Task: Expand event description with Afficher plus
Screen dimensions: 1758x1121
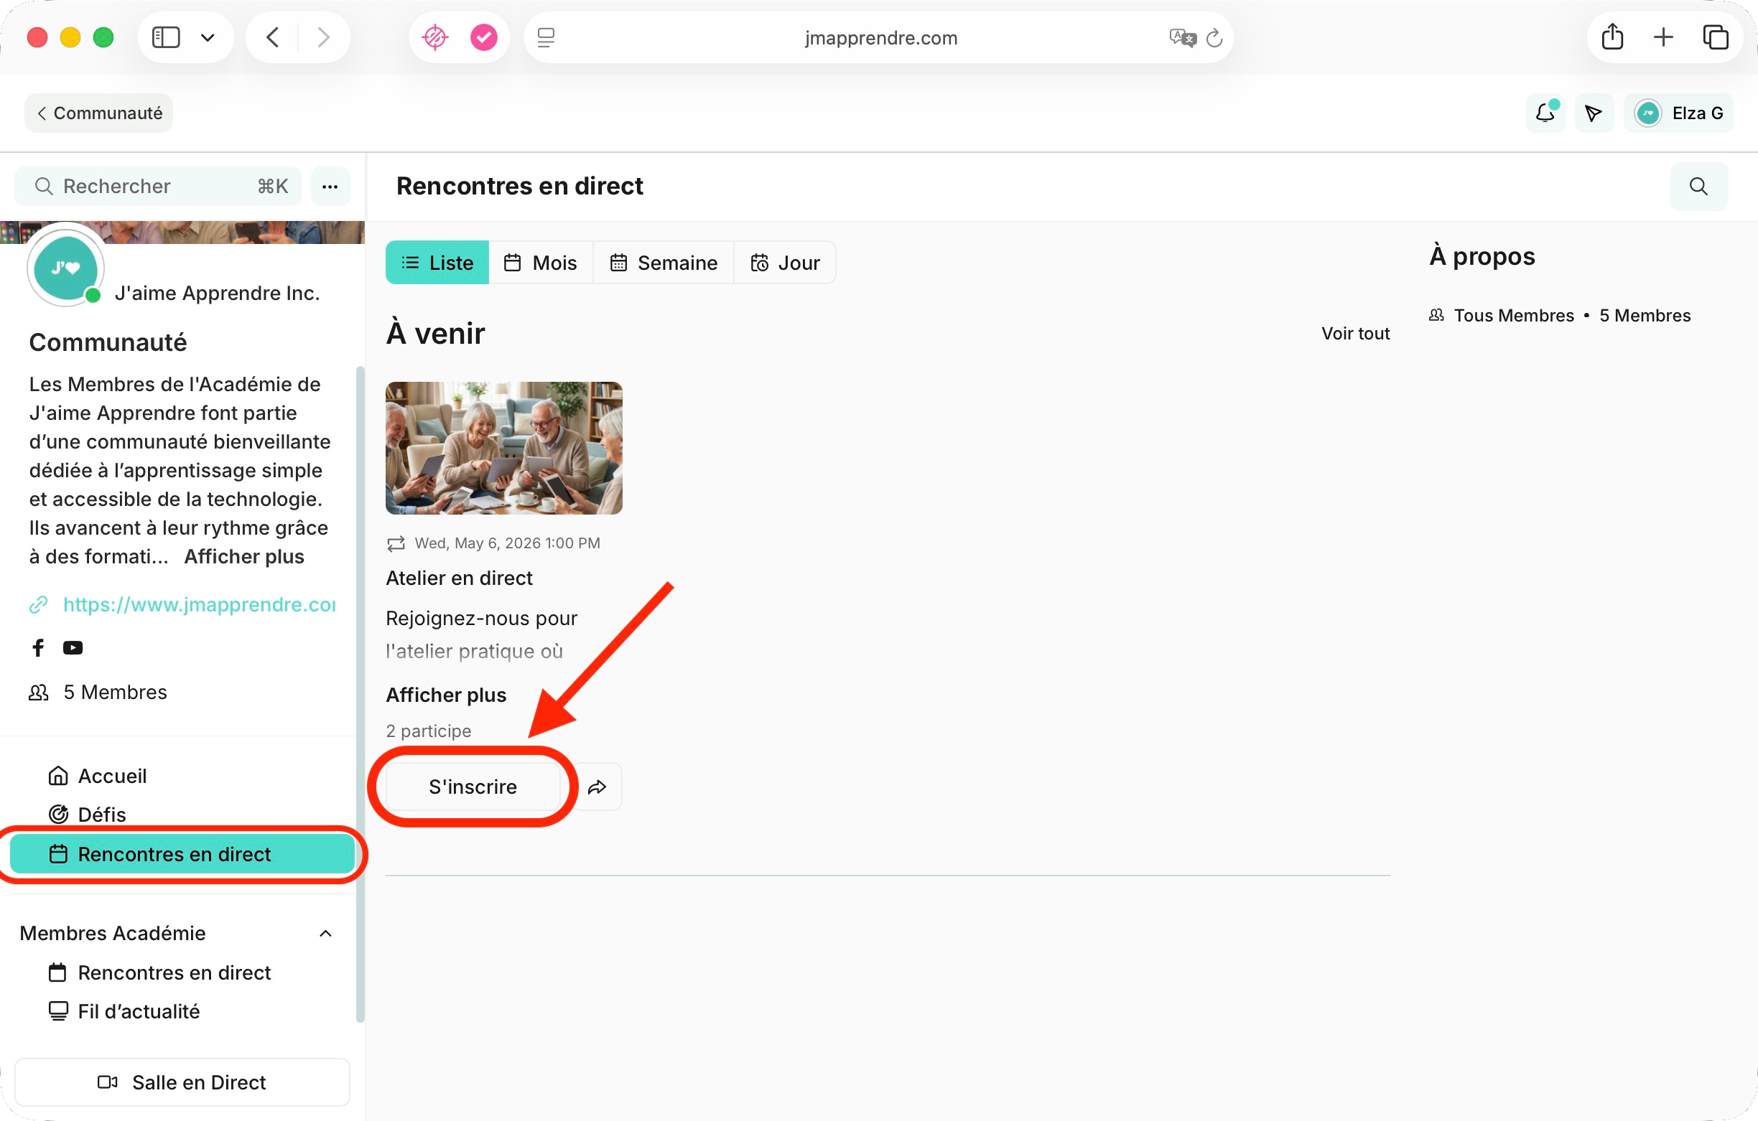Action: tap(446, 695)
